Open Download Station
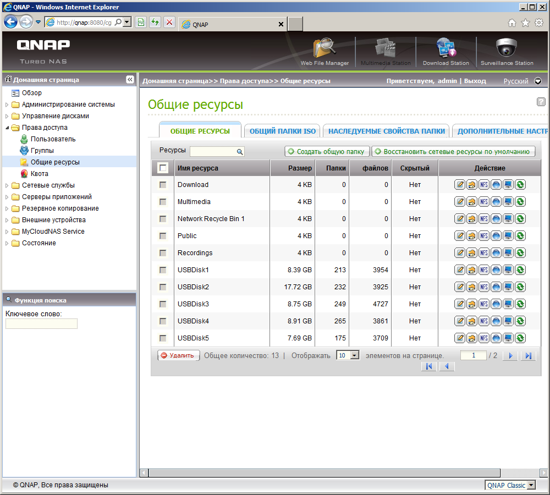The height and width of the screenshot is (495, 550). (446, 52)
